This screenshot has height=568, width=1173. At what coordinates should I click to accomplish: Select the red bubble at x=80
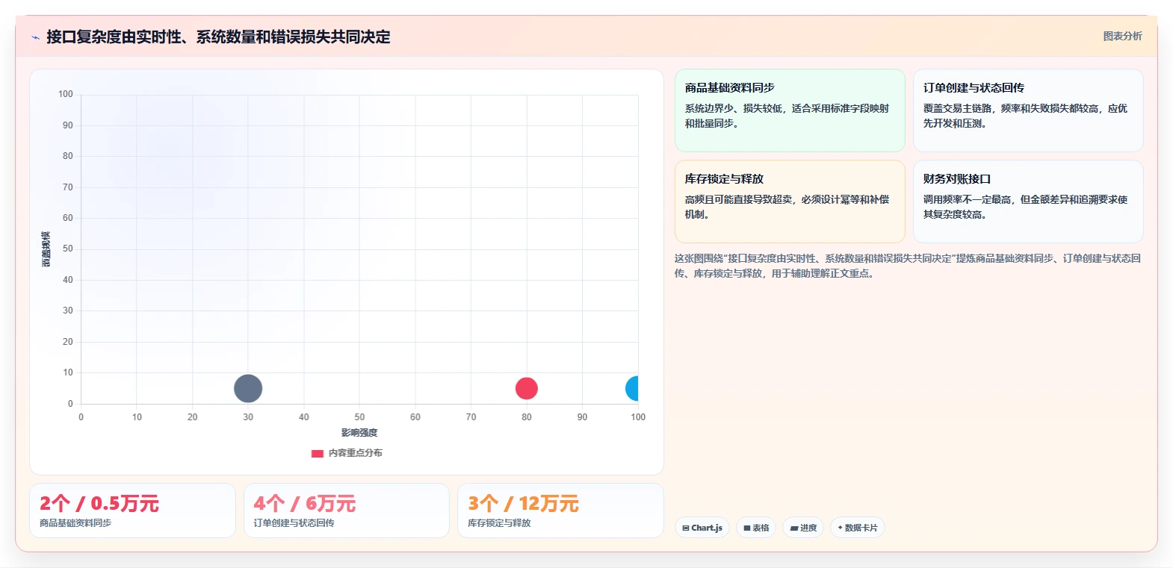click(527, 388)
